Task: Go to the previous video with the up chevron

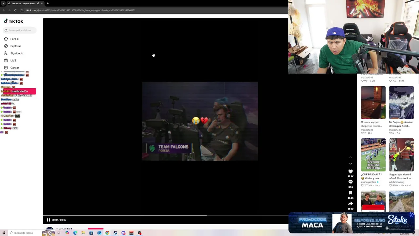Action: coord(350,157)
